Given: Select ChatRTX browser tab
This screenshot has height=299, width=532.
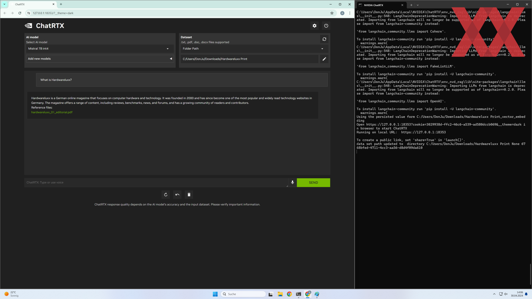Looking at the screenshot, I should (x=32, y=4).
